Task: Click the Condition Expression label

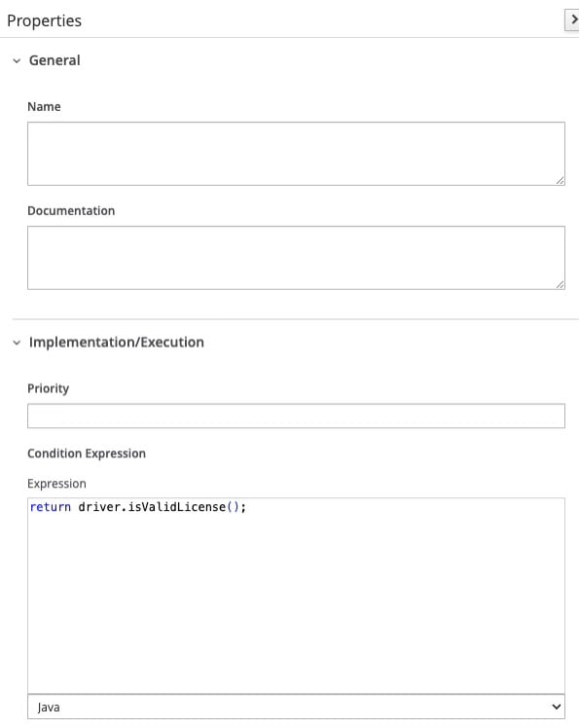Action: 87,454
